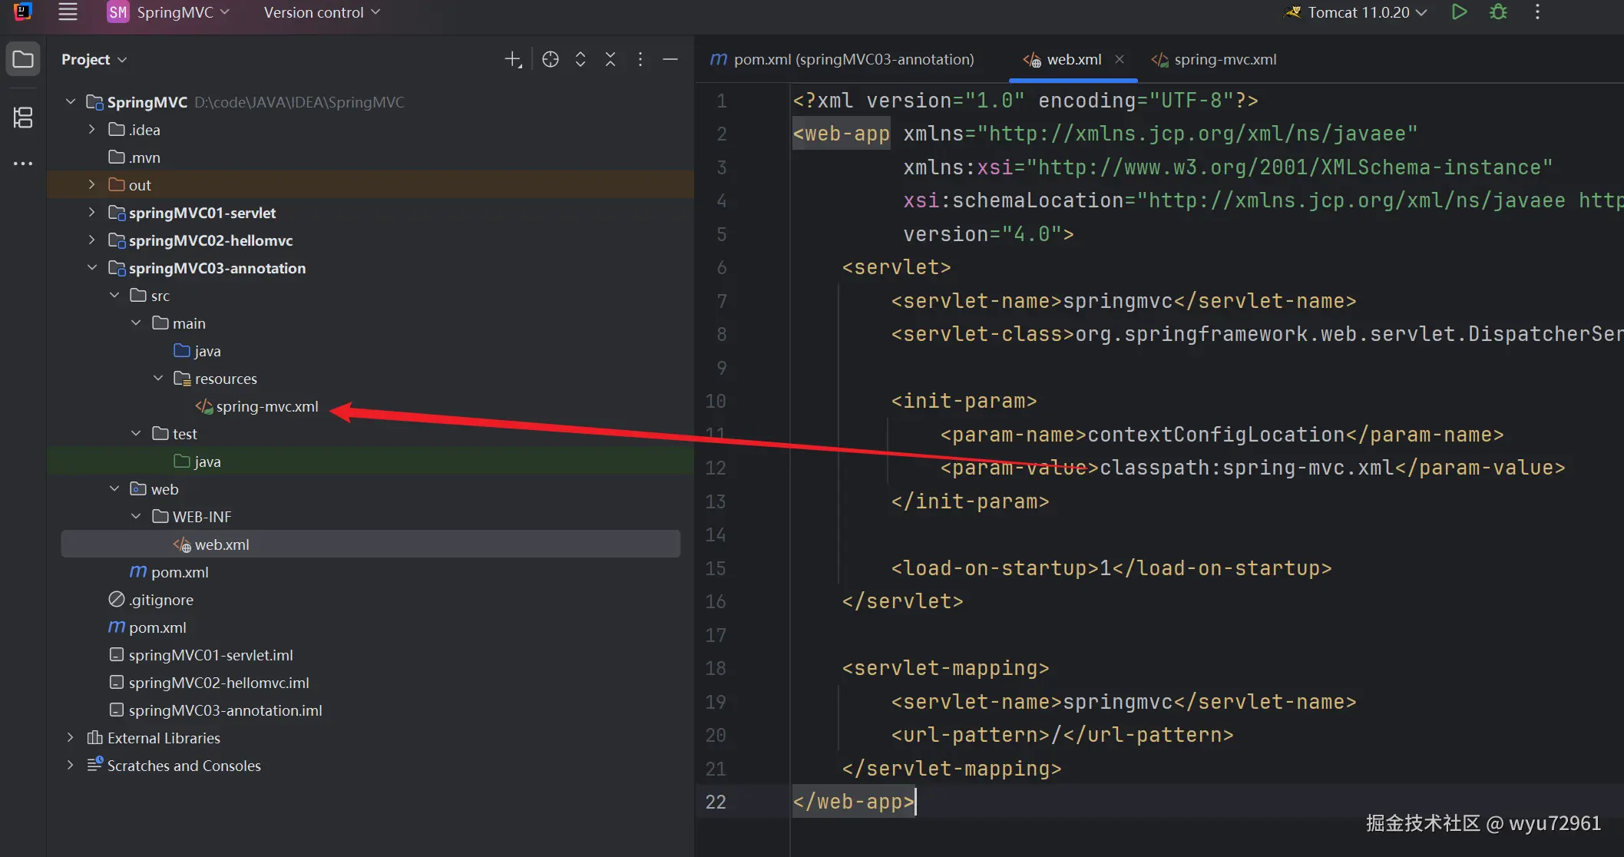Select opened file with the crosshair icon

point(550,59)
